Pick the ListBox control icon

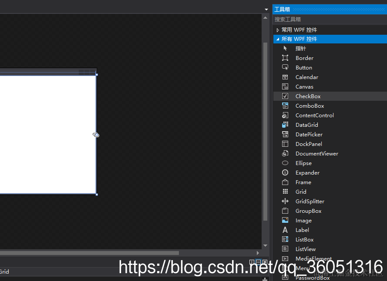pos(285,239)
